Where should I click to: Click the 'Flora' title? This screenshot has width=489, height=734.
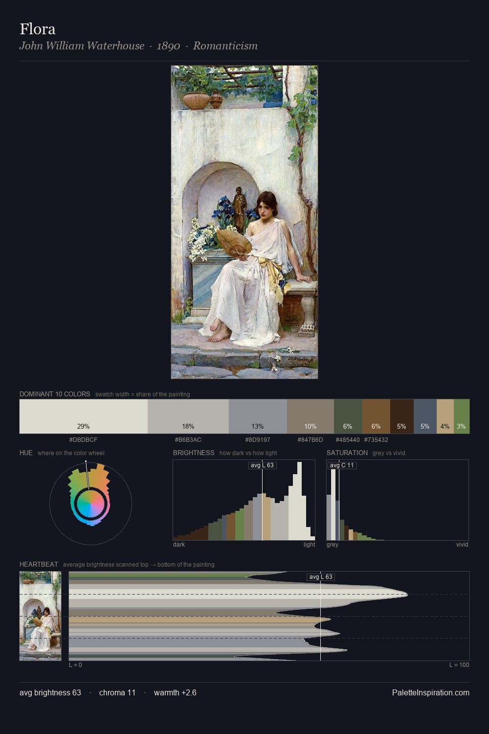(x=38, y=29)
